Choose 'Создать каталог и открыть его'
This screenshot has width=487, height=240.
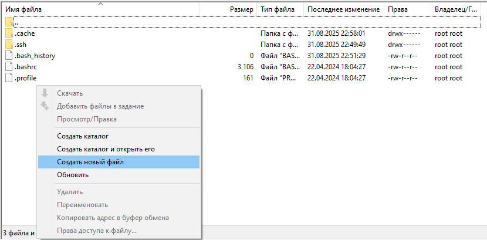106,149
